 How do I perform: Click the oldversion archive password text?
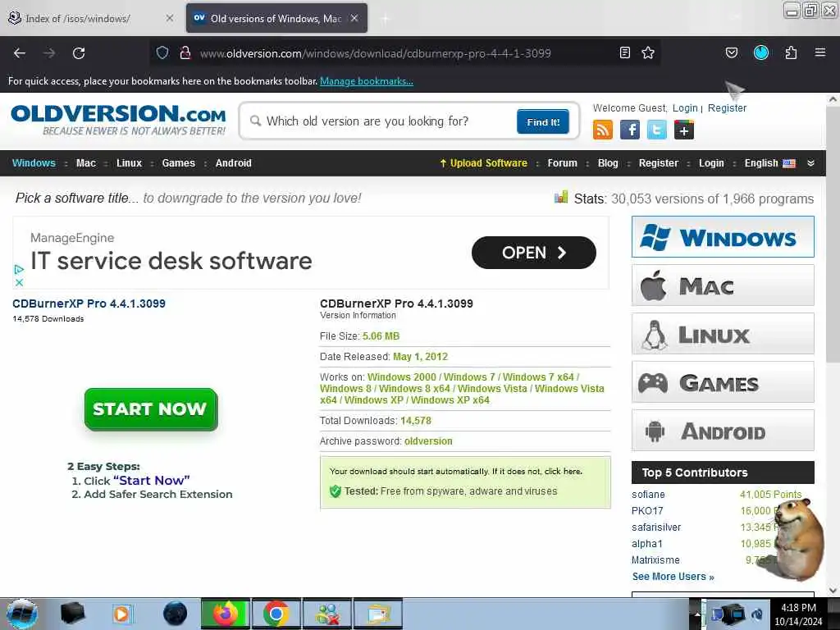coord(428,441)
